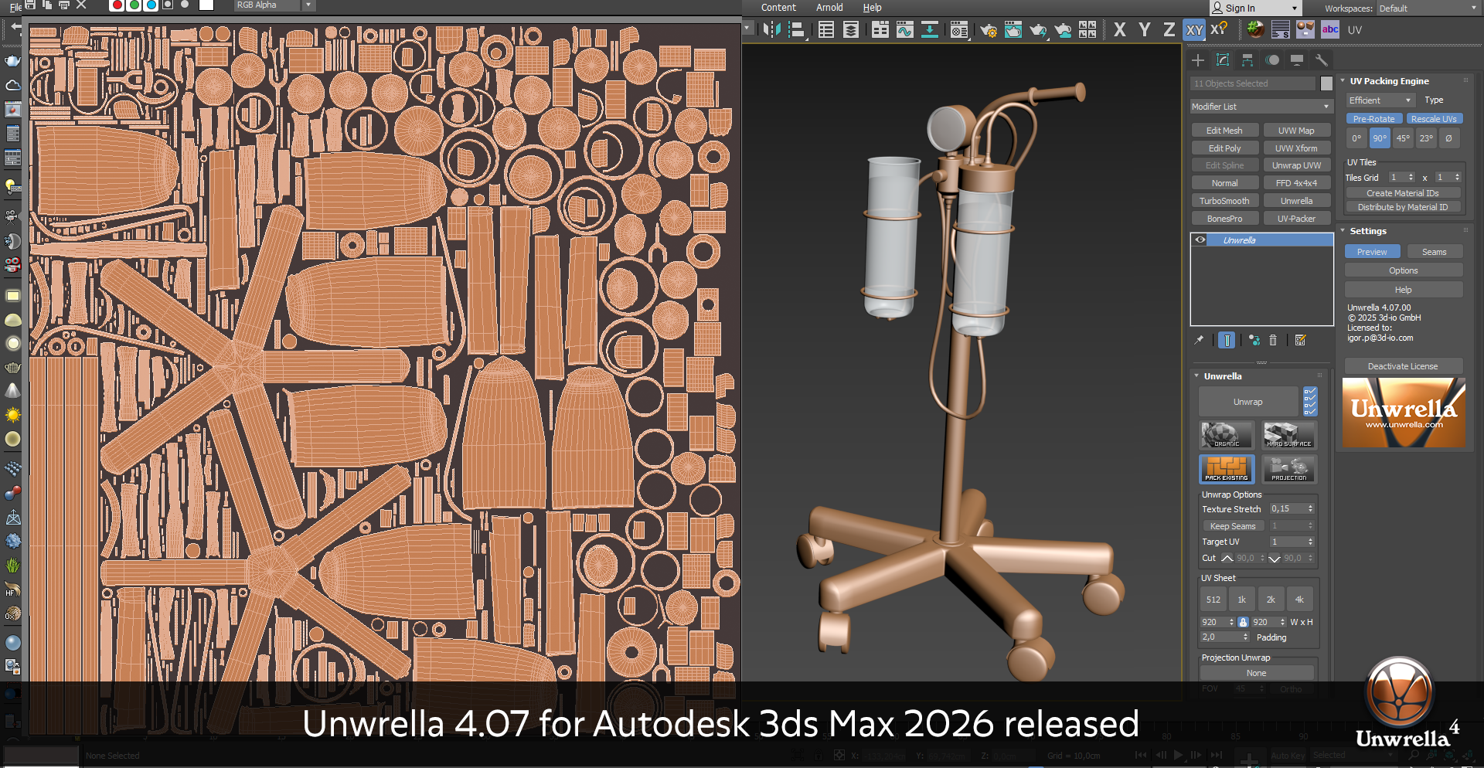The width and height of the screenshot is (1484, 768).
Task: Select the Hard Surface unwrap mode icon
Action: tap(1289, 435)
